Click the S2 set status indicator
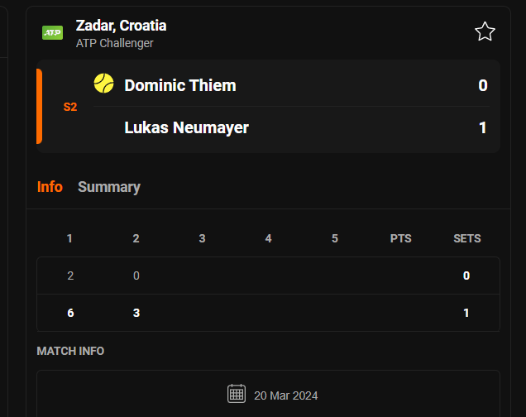Image resolution: width=526 pixels, height=417 pixels. pyautogui.click(x=70, y=107)
